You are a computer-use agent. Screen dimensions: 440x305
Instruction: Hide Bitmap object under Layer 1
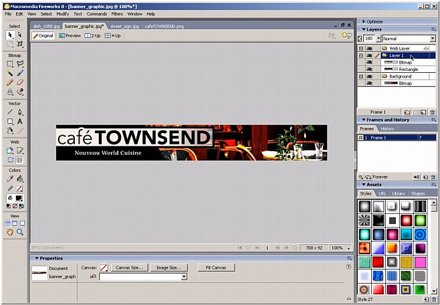tap(369, 62)
